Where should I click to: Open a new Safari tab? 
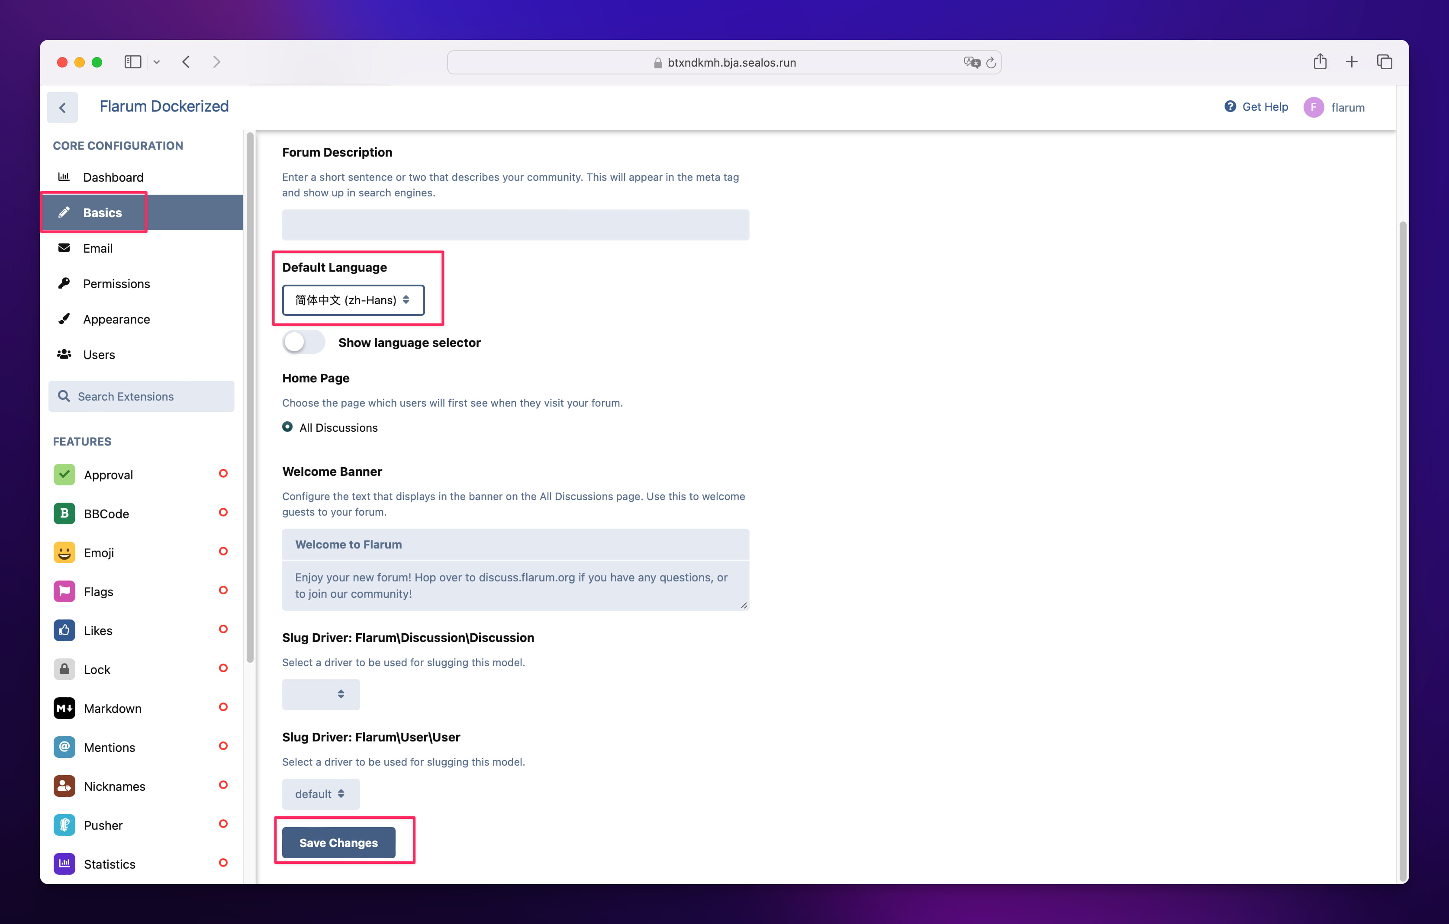point(1352,61)
